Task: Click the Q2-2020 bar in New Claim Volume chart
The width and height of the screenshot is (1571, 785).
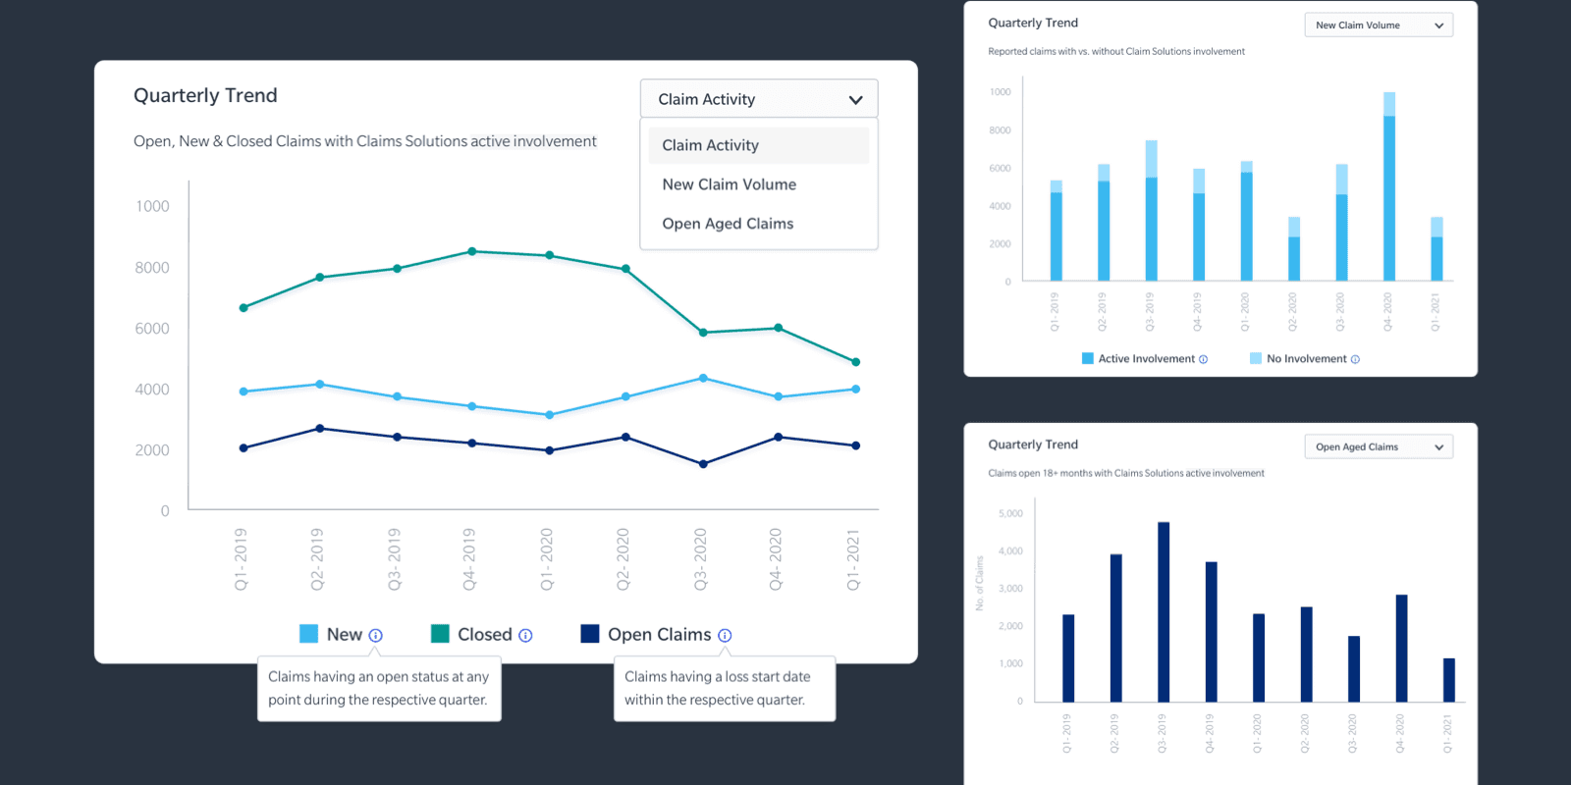Action: (1294, 249)
